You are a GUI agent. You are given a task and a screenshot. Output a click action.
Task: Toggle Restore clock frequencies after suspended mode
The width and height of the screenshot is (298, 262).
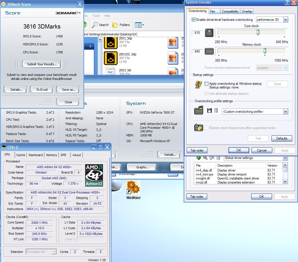tap(206, 128)
